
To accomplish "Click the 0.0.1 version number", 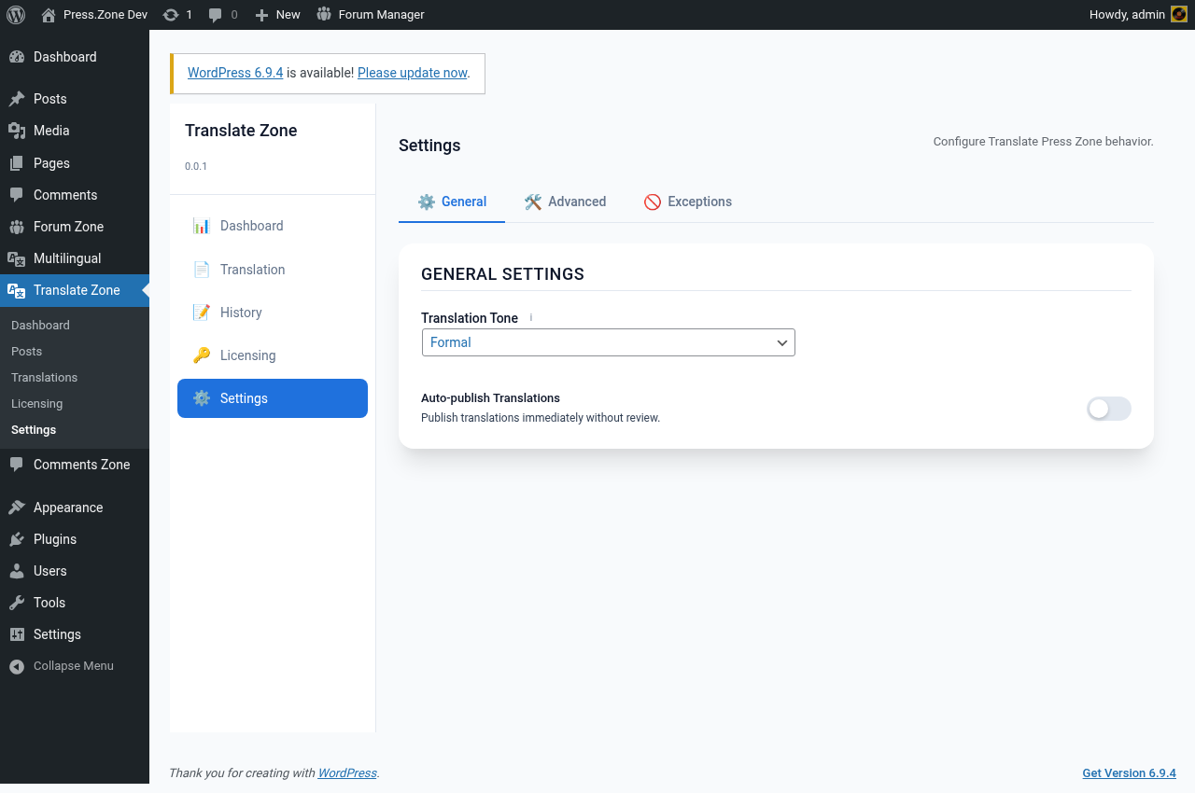I will click(x=196, y=166).
